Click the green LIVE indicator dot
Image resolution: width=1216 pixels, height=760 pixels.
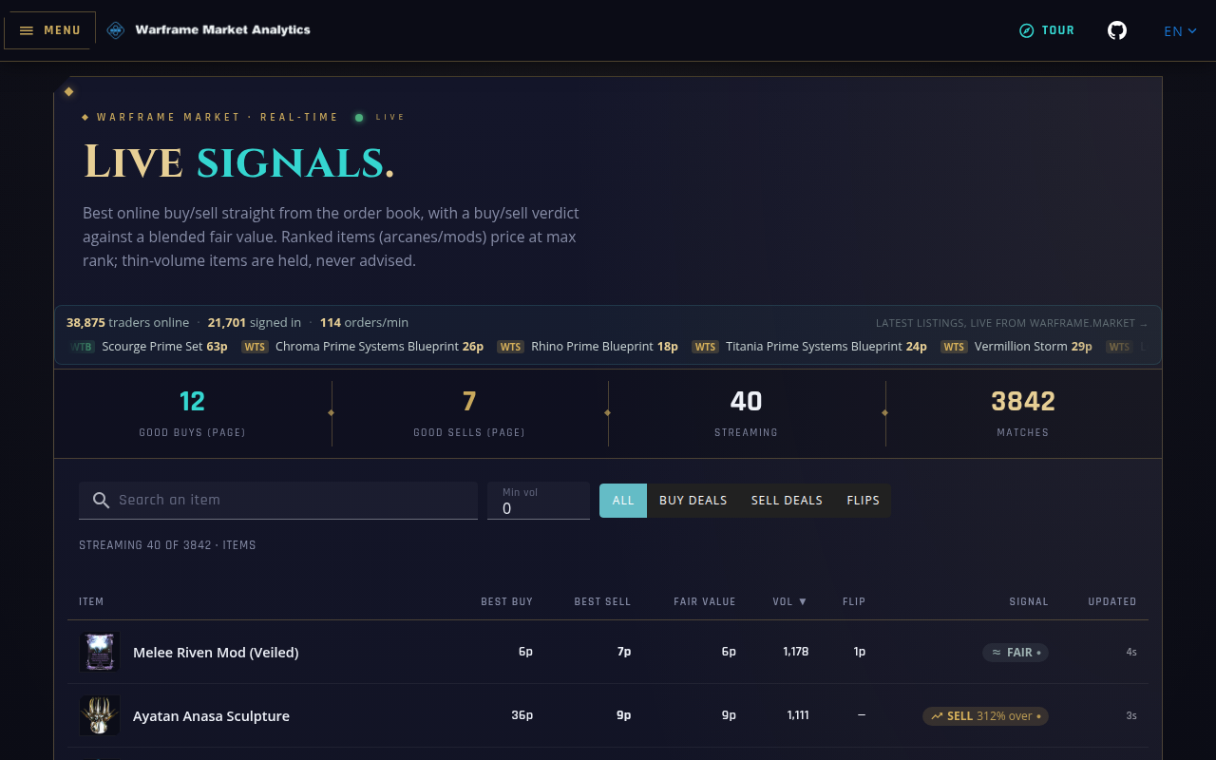click(359, 118)
